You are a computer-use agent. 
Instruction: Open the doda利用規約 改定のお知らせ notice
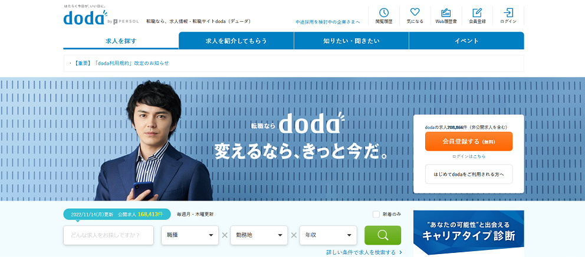click(x=121, y=64)
